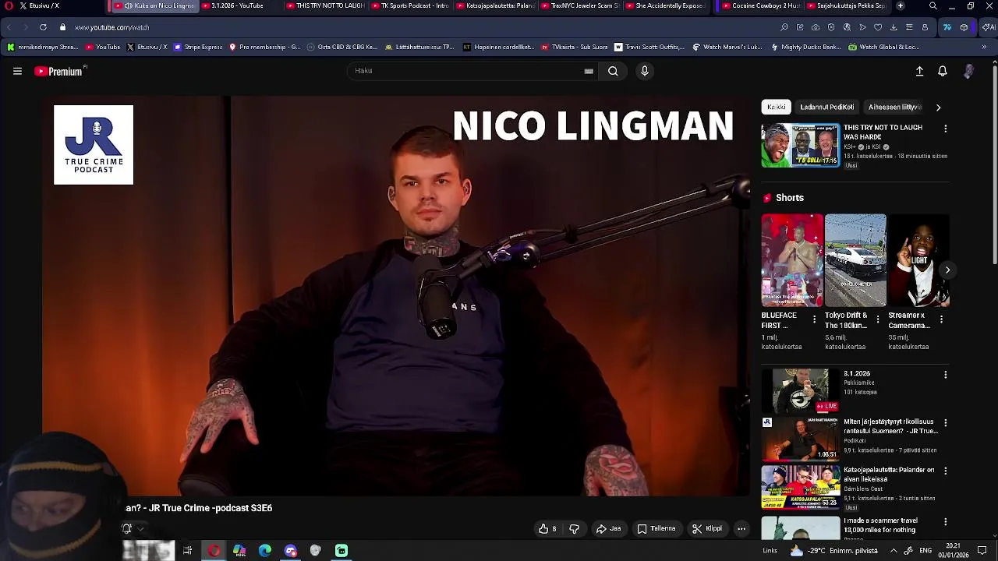Share the video via Jaa button
The image size is (998, 561).
tap(608, 528)
